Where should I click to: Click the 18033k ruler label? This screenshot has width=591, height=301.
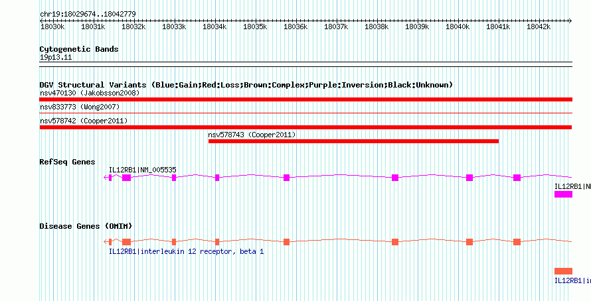[x=174, y=27]
